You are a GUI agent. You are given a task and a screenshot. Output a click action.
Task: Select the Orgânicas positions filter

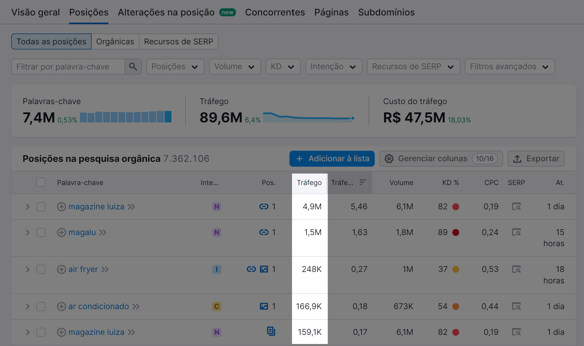tap(115, 42)
